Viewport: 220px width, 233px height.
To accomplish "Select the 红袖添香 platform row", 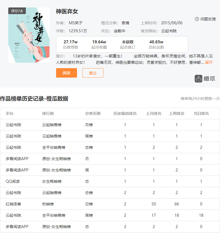I will coord(13,204).
